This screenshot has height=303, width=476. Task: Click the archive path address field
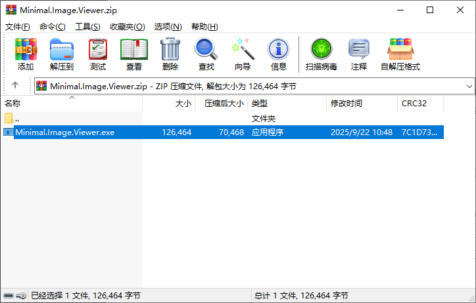pyautogui.click(x=254, y=87)
